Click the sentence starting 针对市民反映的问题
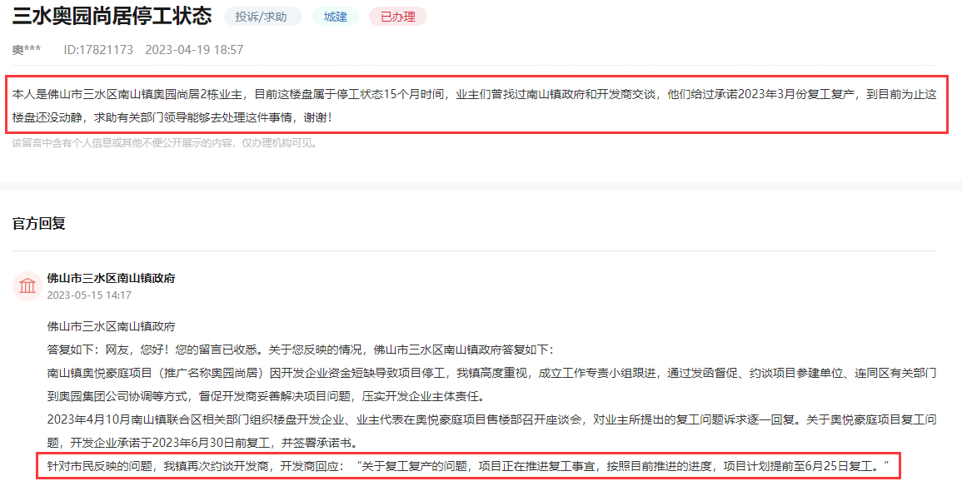This screenshot has width=962, height=501. [x=468, y=466]
